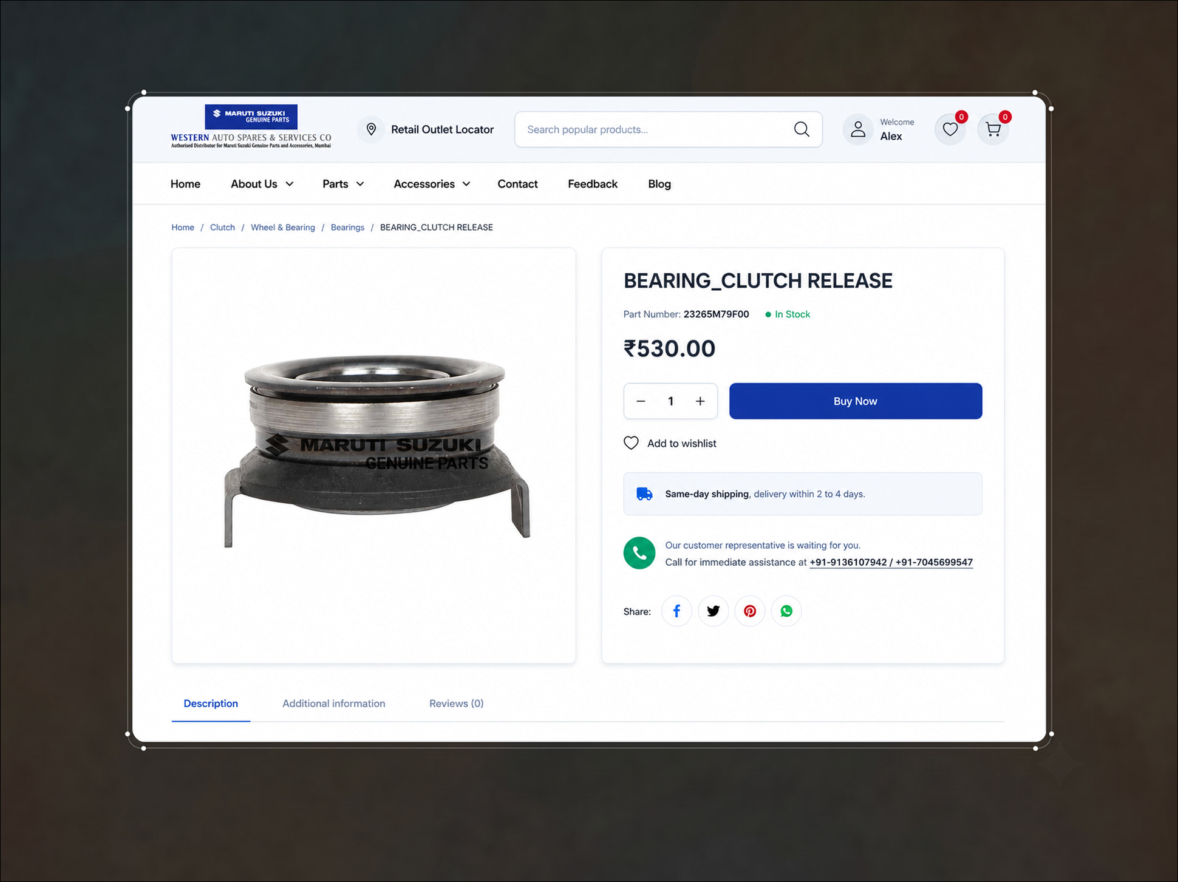
Task: Switch to the Additional information tab
Action: pyautogui.click(x=333, y=704)
